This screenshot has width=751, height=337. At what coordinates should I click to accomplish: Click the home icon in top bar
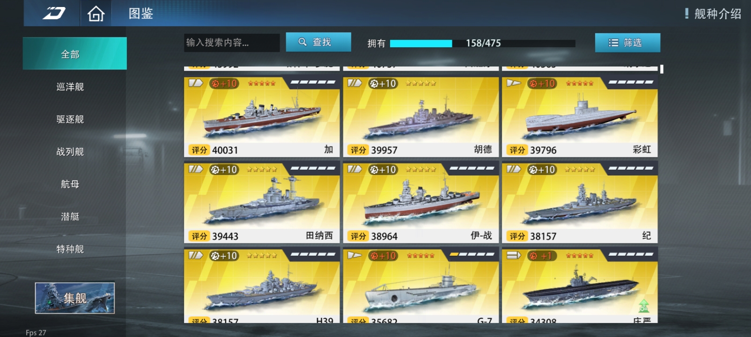click(x=96, y=14)
